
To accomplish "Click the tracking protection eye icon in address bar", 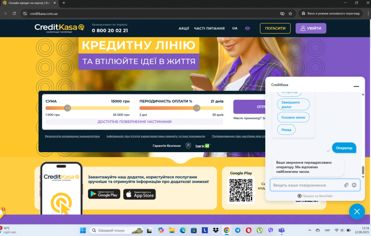I will coord(282,13).
